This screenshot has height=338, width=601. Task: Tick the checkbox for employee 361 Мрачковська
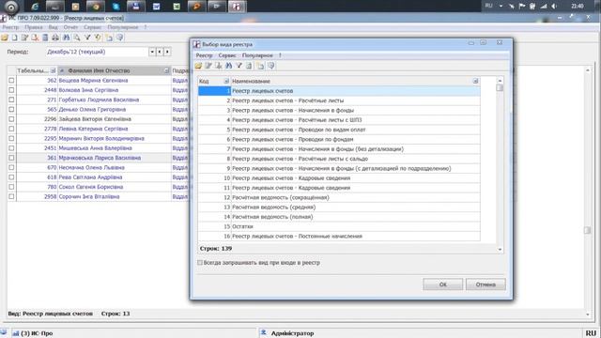click(x=11, y=158)
